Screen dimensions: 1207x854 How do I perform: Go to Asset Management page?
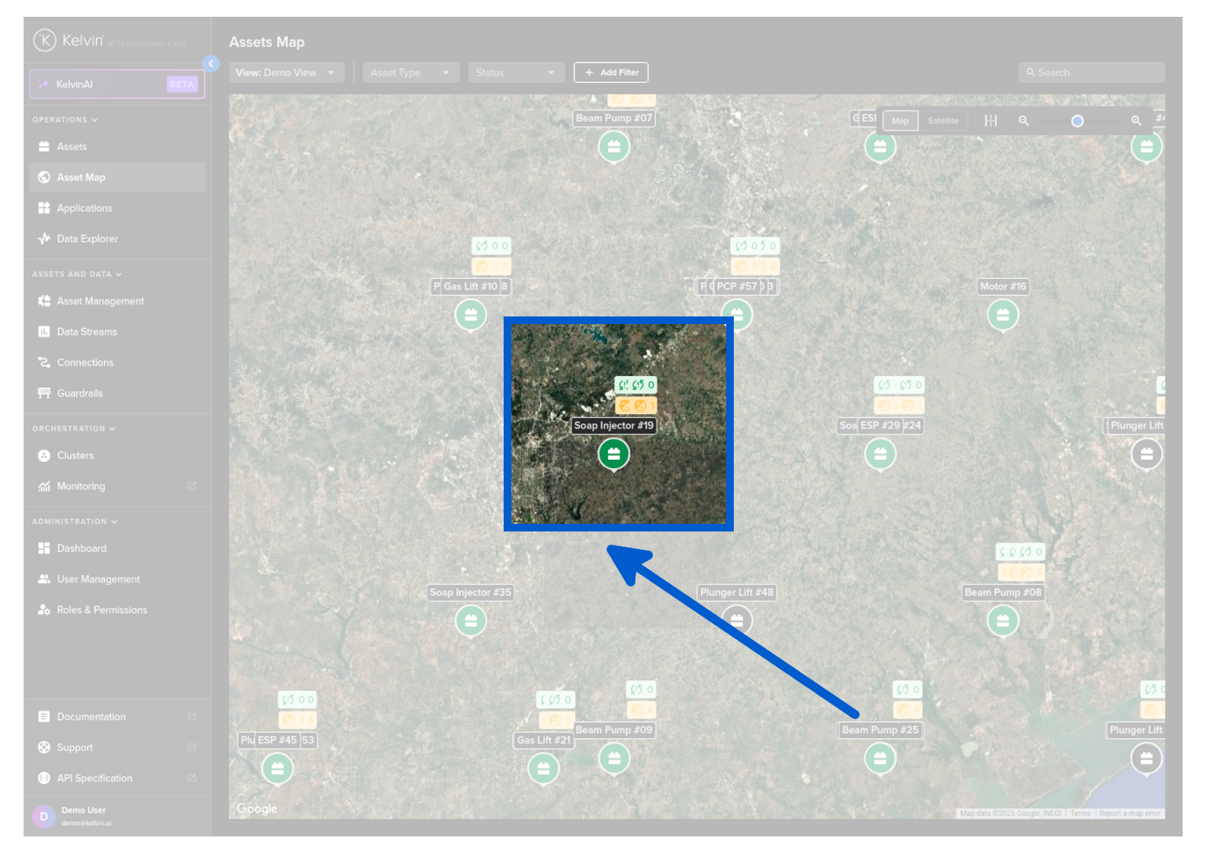click(x=100, y=301)
